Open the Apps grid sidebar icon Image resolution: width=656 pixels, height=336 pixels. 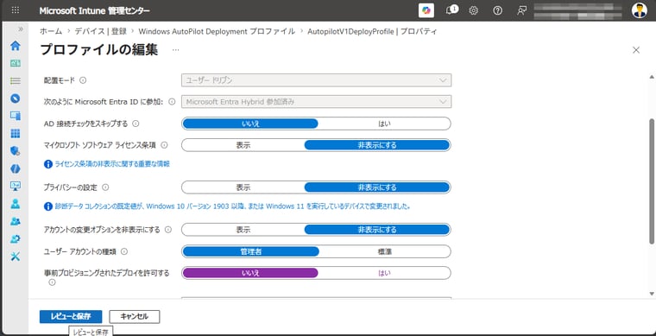[16, 134]
